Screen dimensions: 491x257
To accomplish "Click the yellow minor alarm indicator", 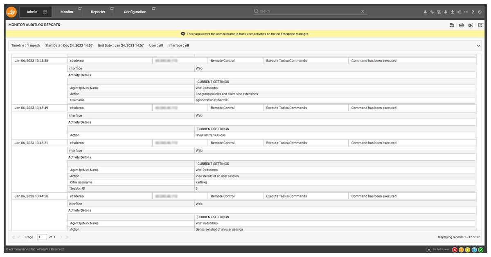I will (x=468, y=250).
